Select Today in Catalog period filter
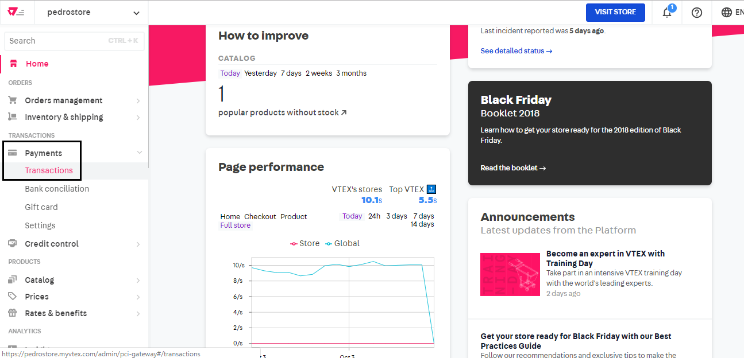Viewport: 744px width, 358px height. [x=230, y=73]
